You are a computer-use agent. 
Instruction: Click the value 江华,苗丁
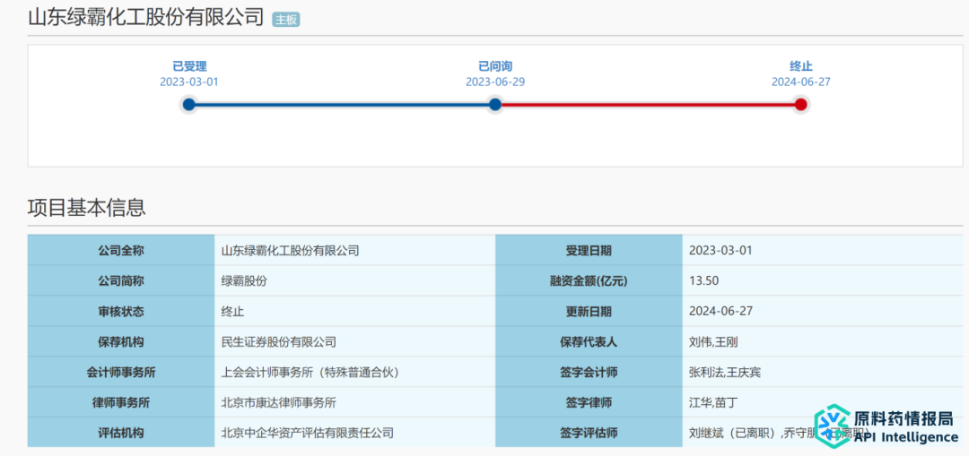coord(712,402)
